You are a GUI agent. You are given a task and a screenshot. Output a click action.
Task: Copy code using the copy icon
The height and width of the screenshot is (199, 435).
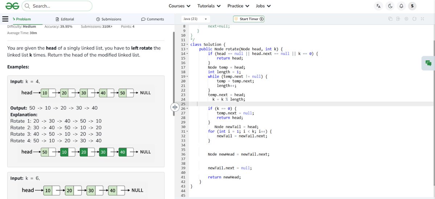[390, 19]
